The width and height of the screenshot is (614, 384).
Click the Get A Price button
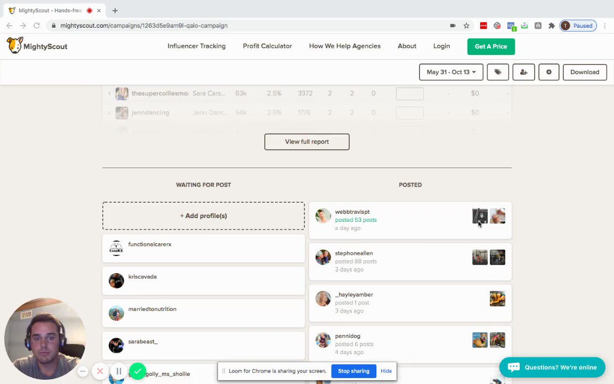click(x=491, y=46)
